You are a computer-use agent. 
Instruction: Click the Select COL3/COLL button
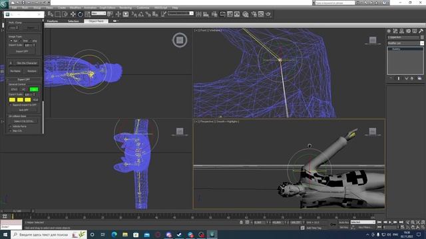coord(24,121)
